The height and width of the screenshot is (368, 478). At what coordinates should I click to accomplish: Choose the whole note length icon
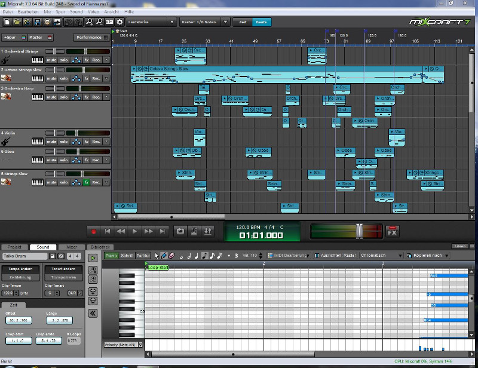point(182,256)
